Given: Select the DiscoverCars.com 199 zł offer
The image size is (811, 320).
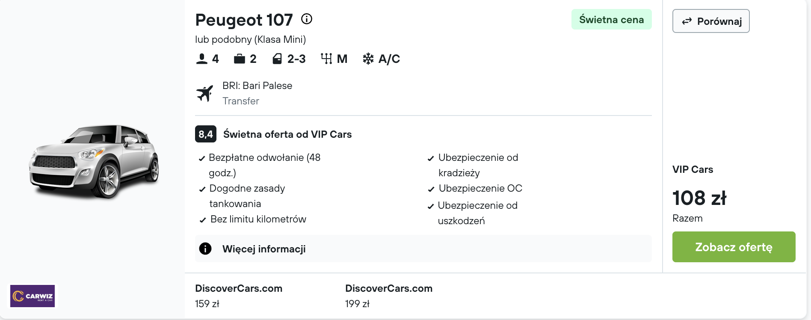Looking at the screenshot, I should point(389,296).
